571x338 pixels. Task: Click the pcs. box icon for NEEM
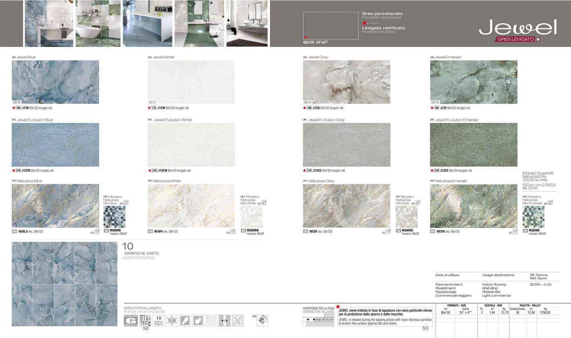(x=515, y=232)
